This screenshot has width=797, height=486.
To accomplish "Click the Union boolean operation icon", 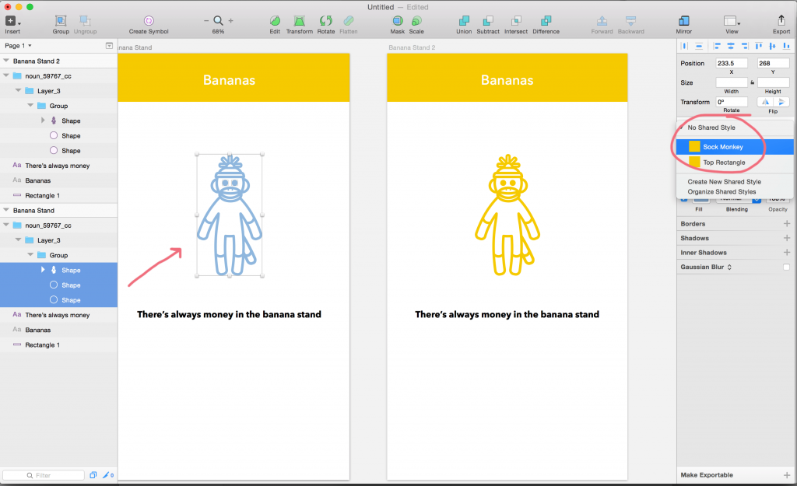I will tap(464, 21).
